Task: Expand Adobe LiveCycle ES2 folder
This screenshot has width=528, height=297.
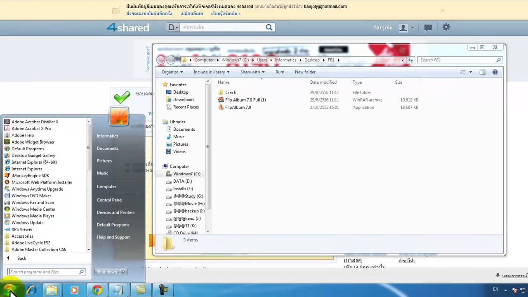Action: click(x=31, y=243)
